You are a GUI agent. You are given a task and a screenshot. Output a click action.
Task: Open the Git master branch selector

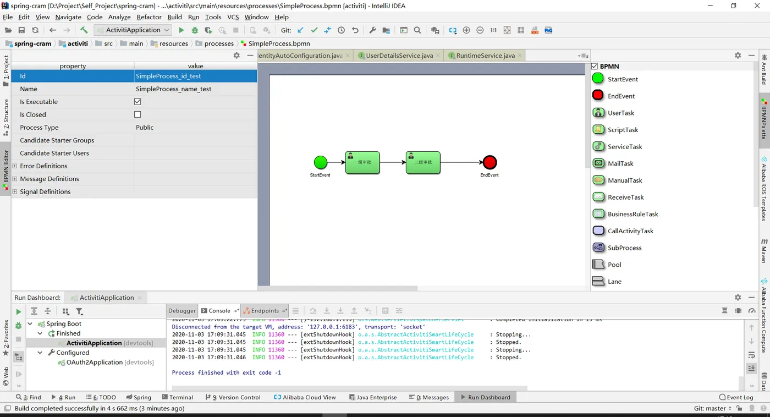713,408
